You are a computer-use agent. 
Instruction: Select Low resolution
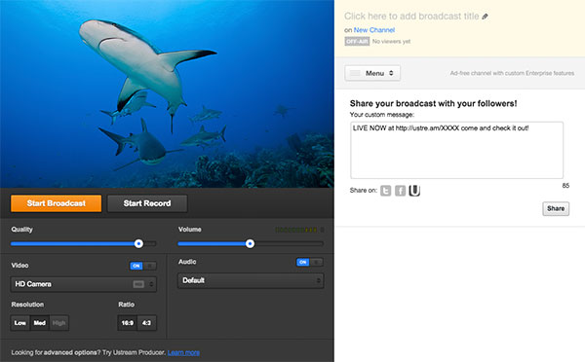click(x=20, y=323)
